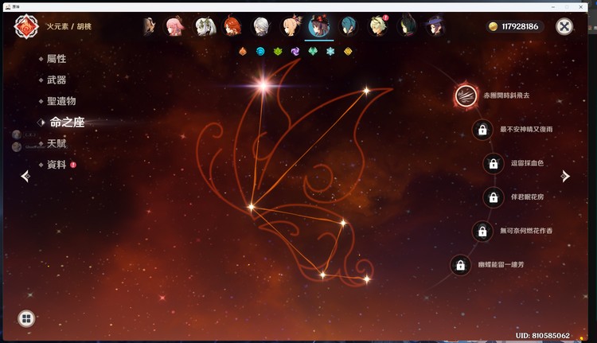Open the four-square grid menu button
This screenshot has height=343, width=597.
pyautogui.click(x=26, y=318)
